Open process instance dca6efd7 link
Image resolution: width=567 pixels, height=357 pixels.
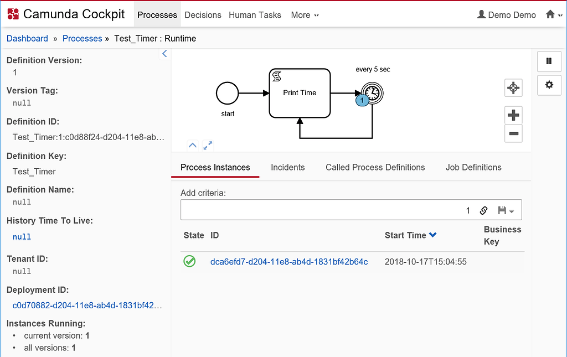[289, 261]
